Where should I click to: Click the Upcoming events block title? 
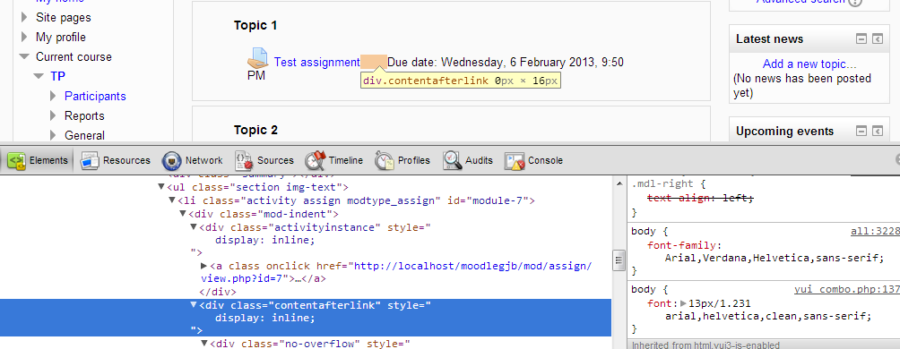[784, 132]
